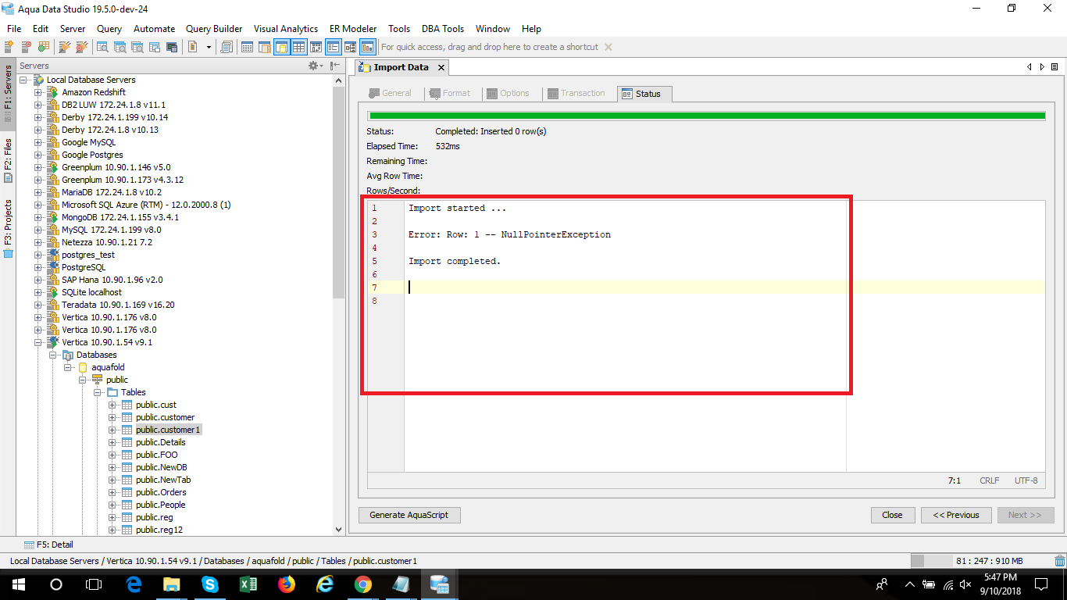Screen dimensions: 1067x600
Task: Click the connect plug icon in toolbar
Action: (64, 47)
